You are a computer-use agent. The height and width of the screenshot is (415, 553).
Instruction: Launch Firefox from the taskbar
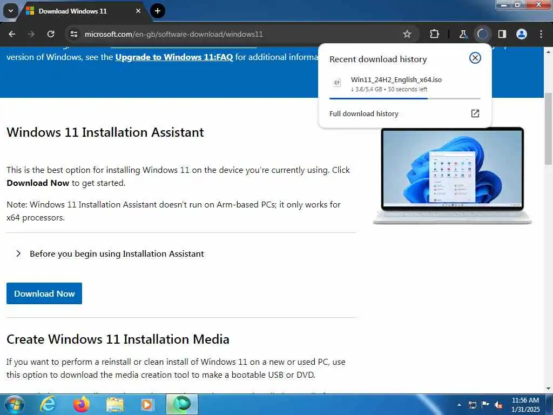[x=82, y=404]
